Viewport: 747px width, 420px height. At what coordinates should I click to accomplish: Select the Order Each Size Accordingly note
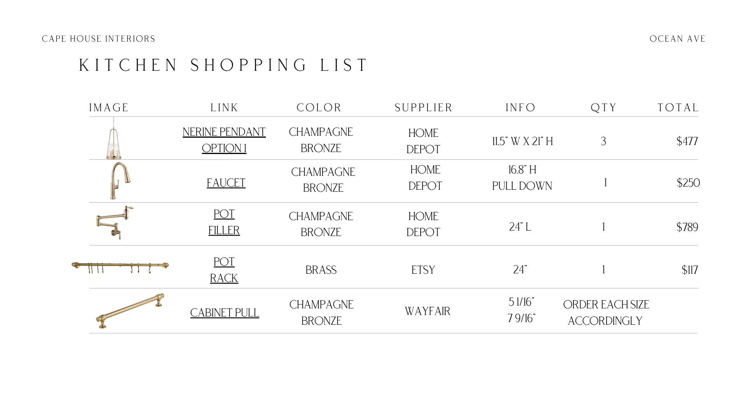point(606,313)
